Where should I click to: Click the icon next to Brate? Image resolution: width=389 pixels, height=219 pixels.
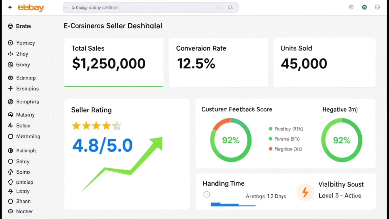10,26
